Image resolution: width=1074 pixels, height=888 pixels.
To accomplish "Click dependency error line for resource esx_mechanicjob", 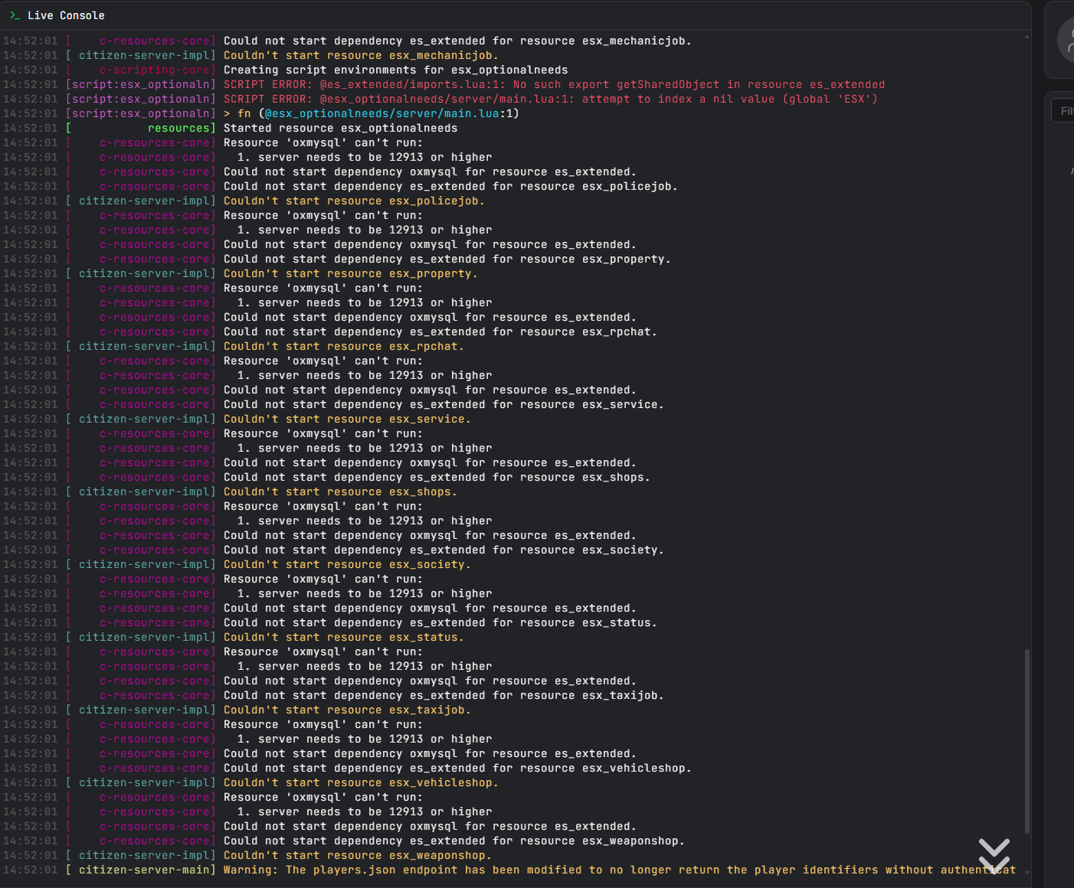I will pos(457,41).
